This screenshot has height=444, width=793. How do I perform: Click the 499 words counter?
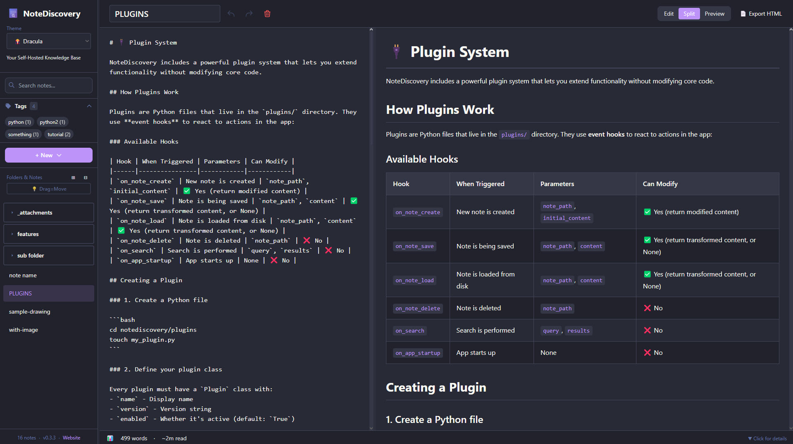click(x=134, y=438)
